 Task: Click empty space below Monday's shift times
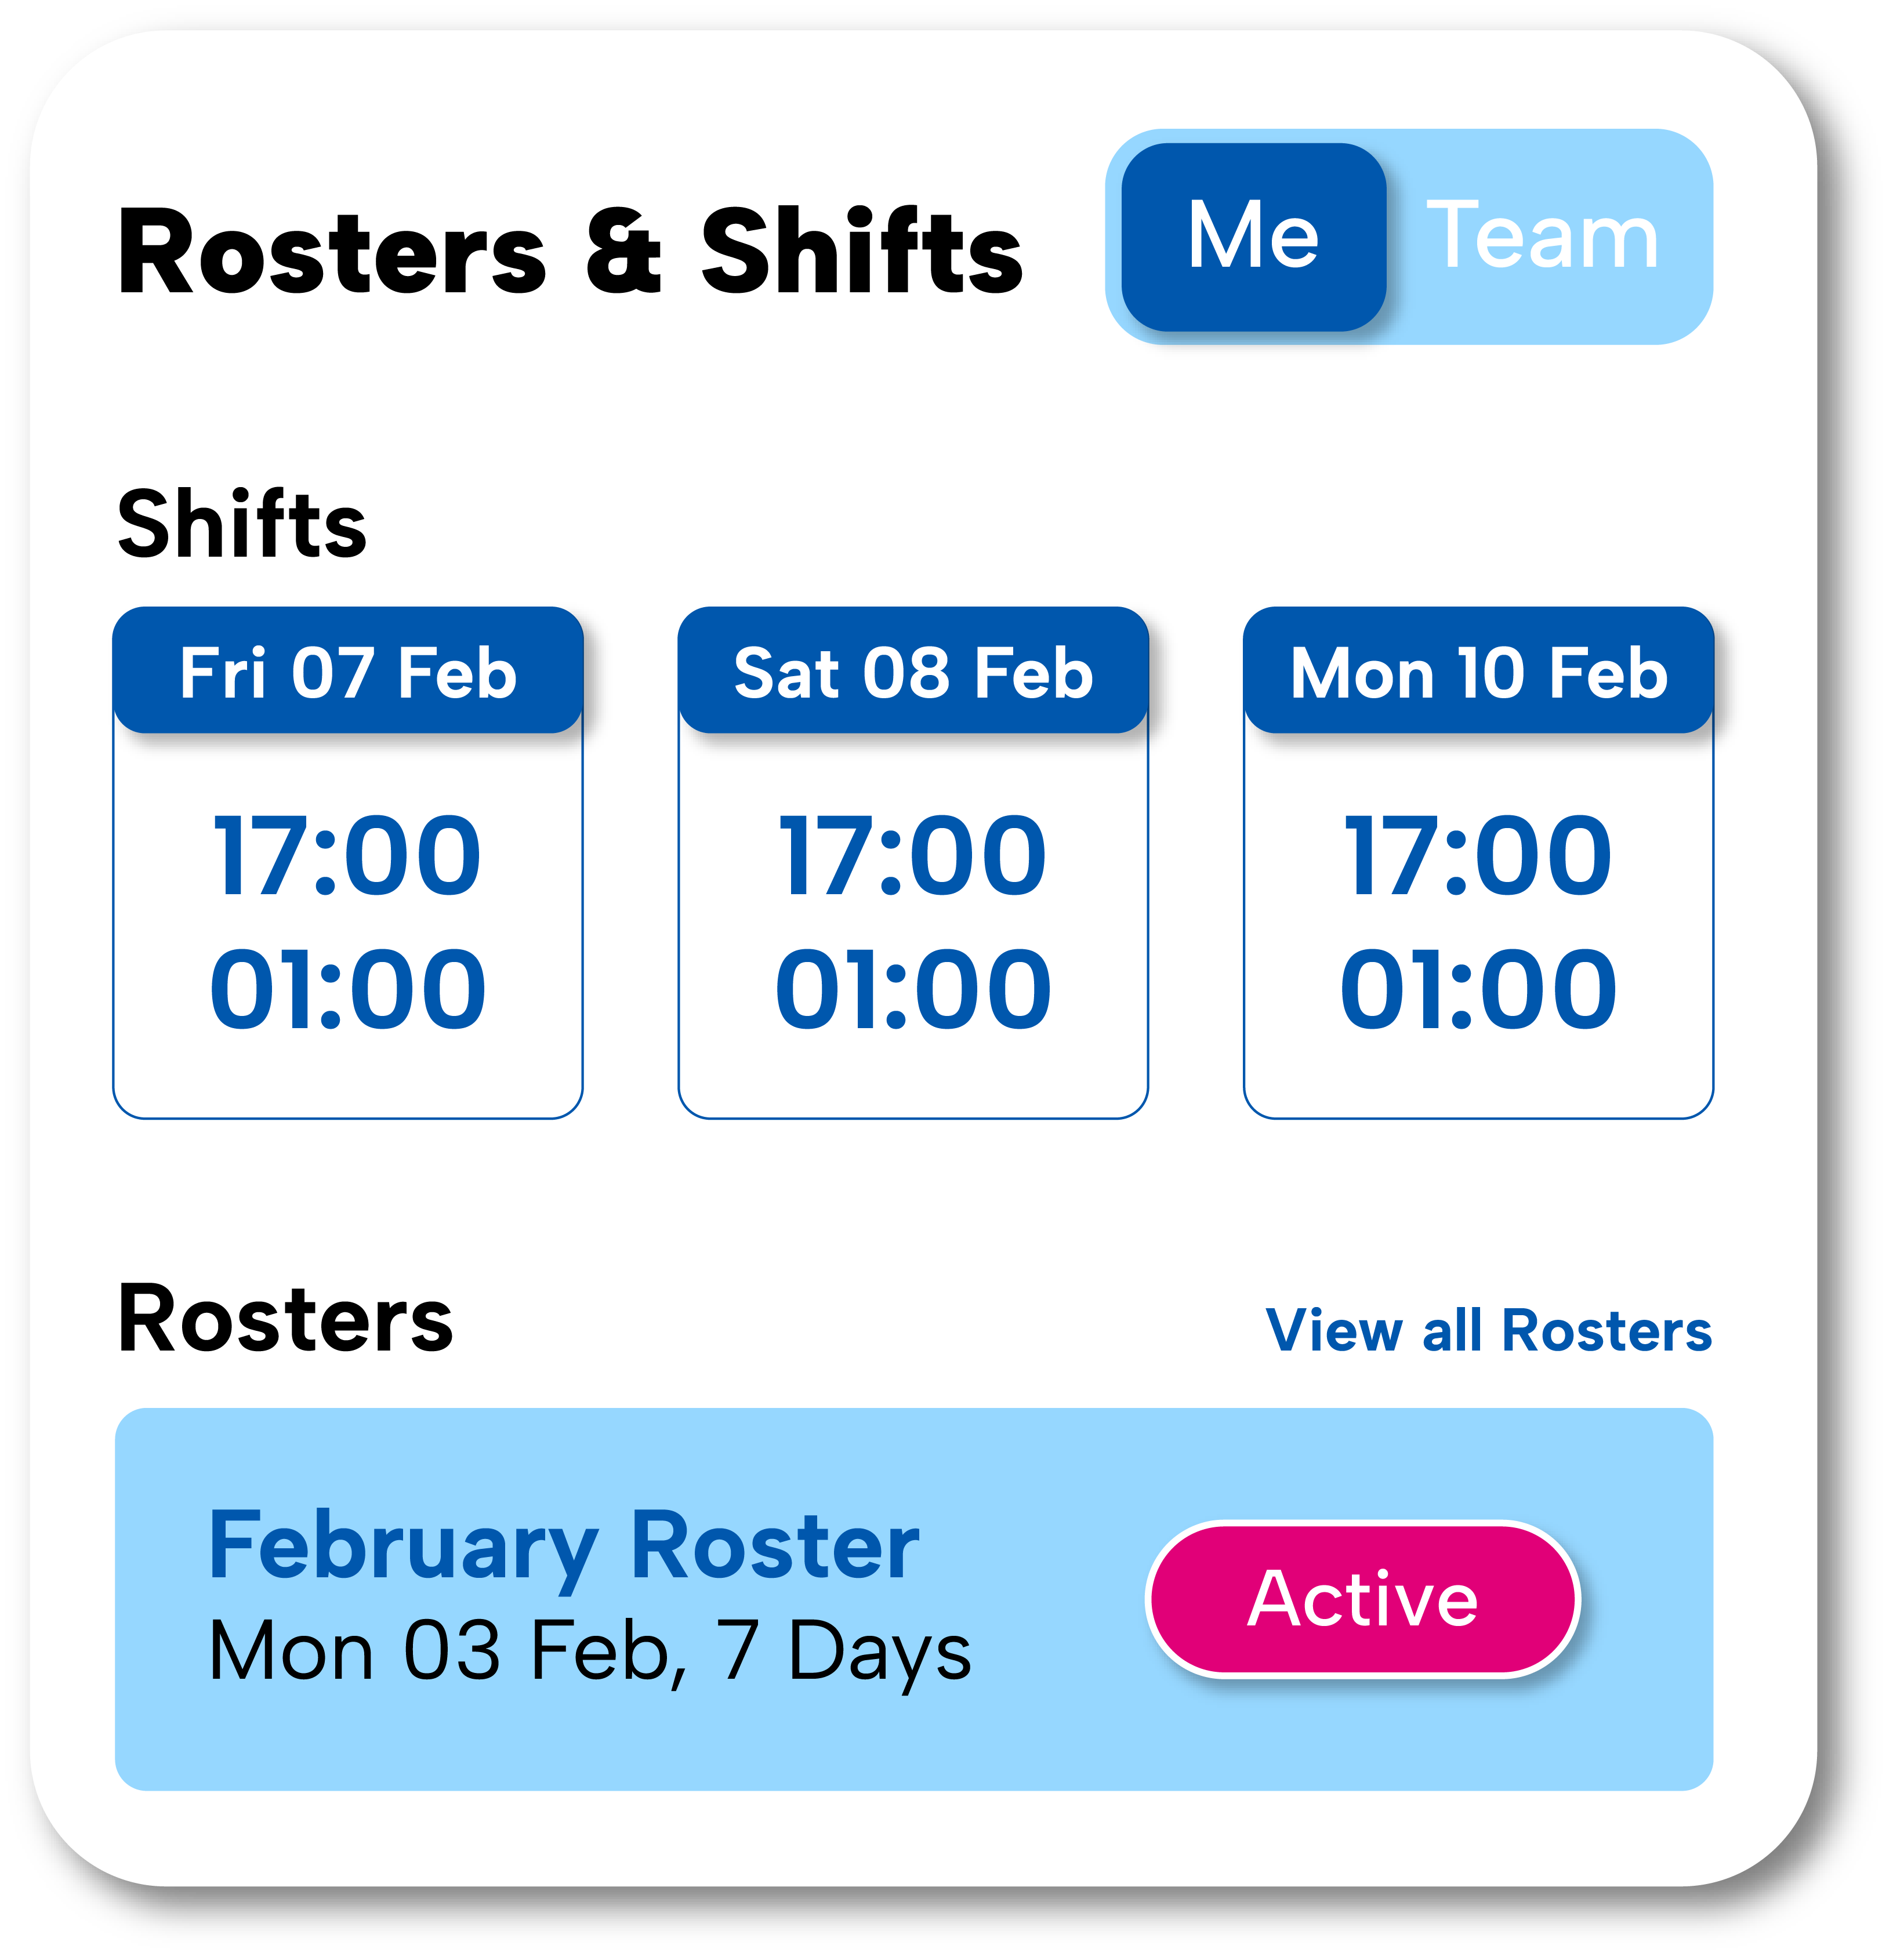tap(1478, 1075)
